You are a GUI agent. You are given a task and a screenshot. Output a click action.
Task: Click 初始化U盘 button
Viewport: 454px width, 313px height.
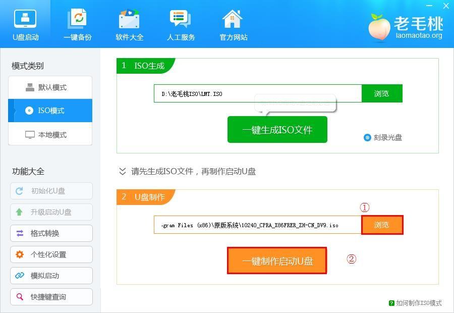coord(51,191)
